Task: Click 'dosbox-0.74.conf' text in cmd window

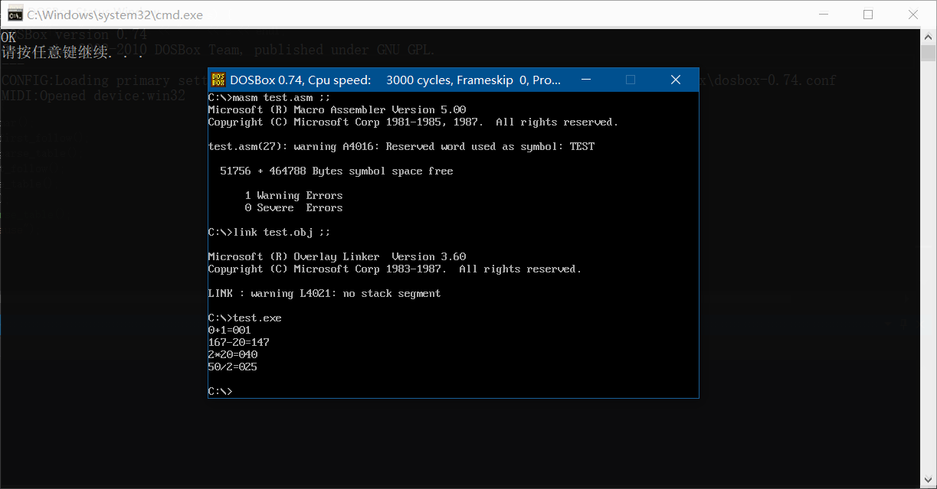Action: (775, 80)
